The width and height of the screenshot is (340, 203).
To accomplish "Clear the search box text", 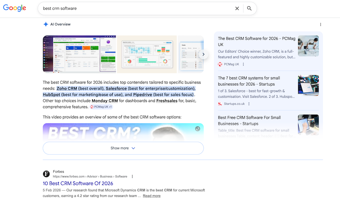I will pyautogui.click(x=237, y=8).
